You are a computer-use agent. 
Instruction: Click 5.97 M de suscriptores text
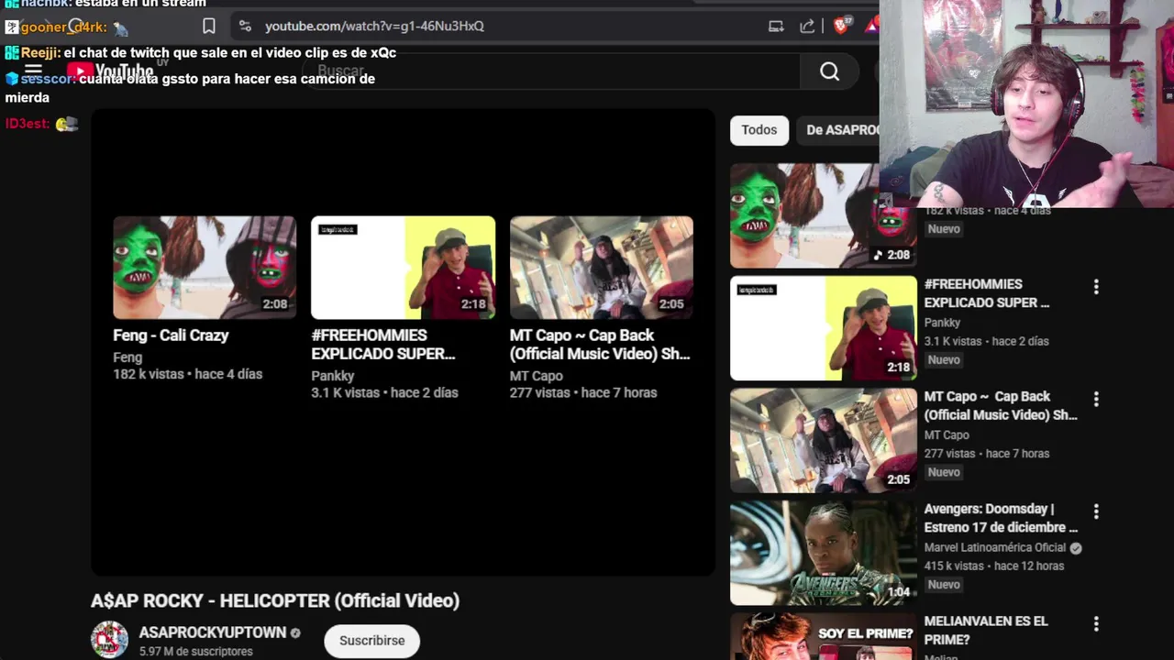coord(195,652)
